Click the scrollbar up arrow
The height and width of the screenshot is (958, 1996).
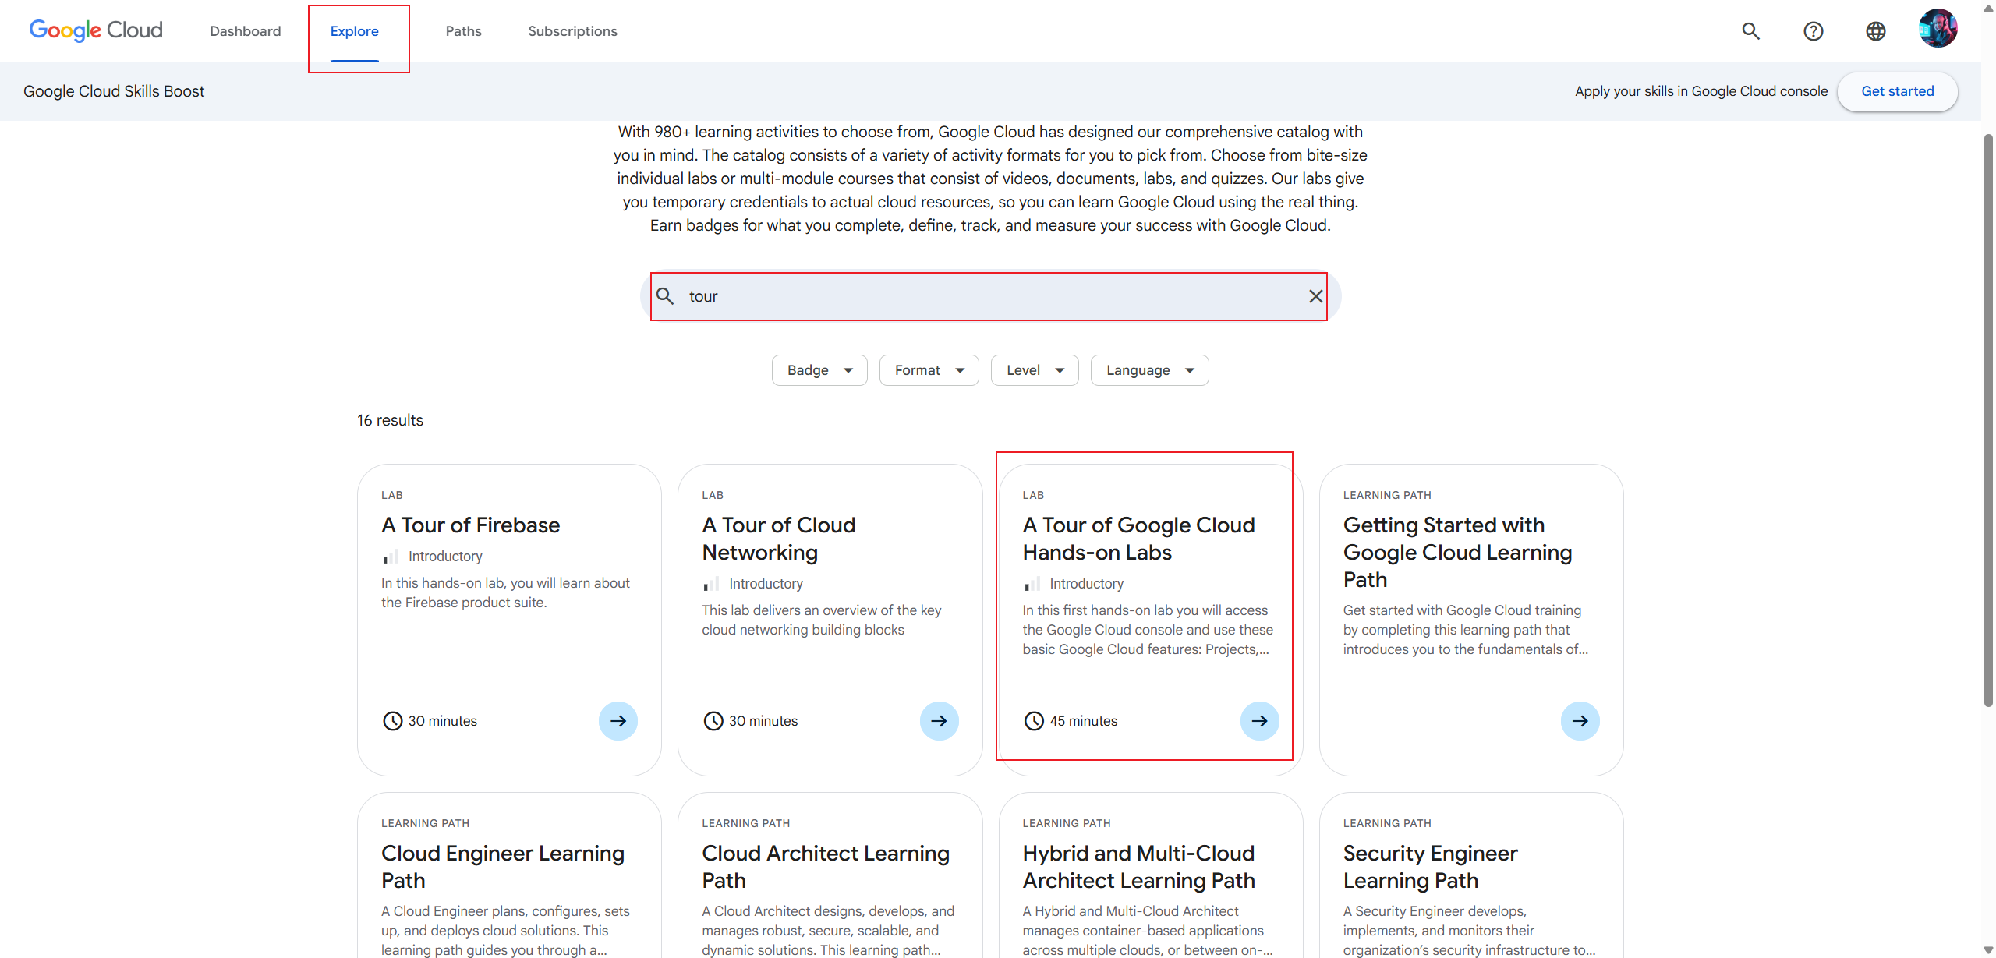(x=1988, y=8)
